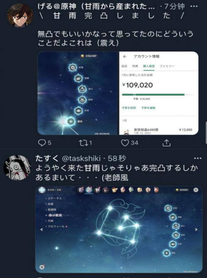Close the Ganyu character screen with X
Screen dimensions: 207x278
point(196,190)
